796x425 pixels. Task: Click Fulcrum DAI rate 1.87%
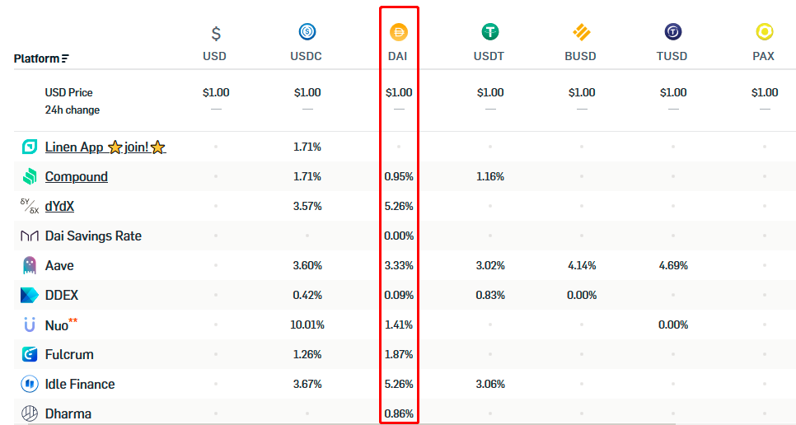pos(399,354)
